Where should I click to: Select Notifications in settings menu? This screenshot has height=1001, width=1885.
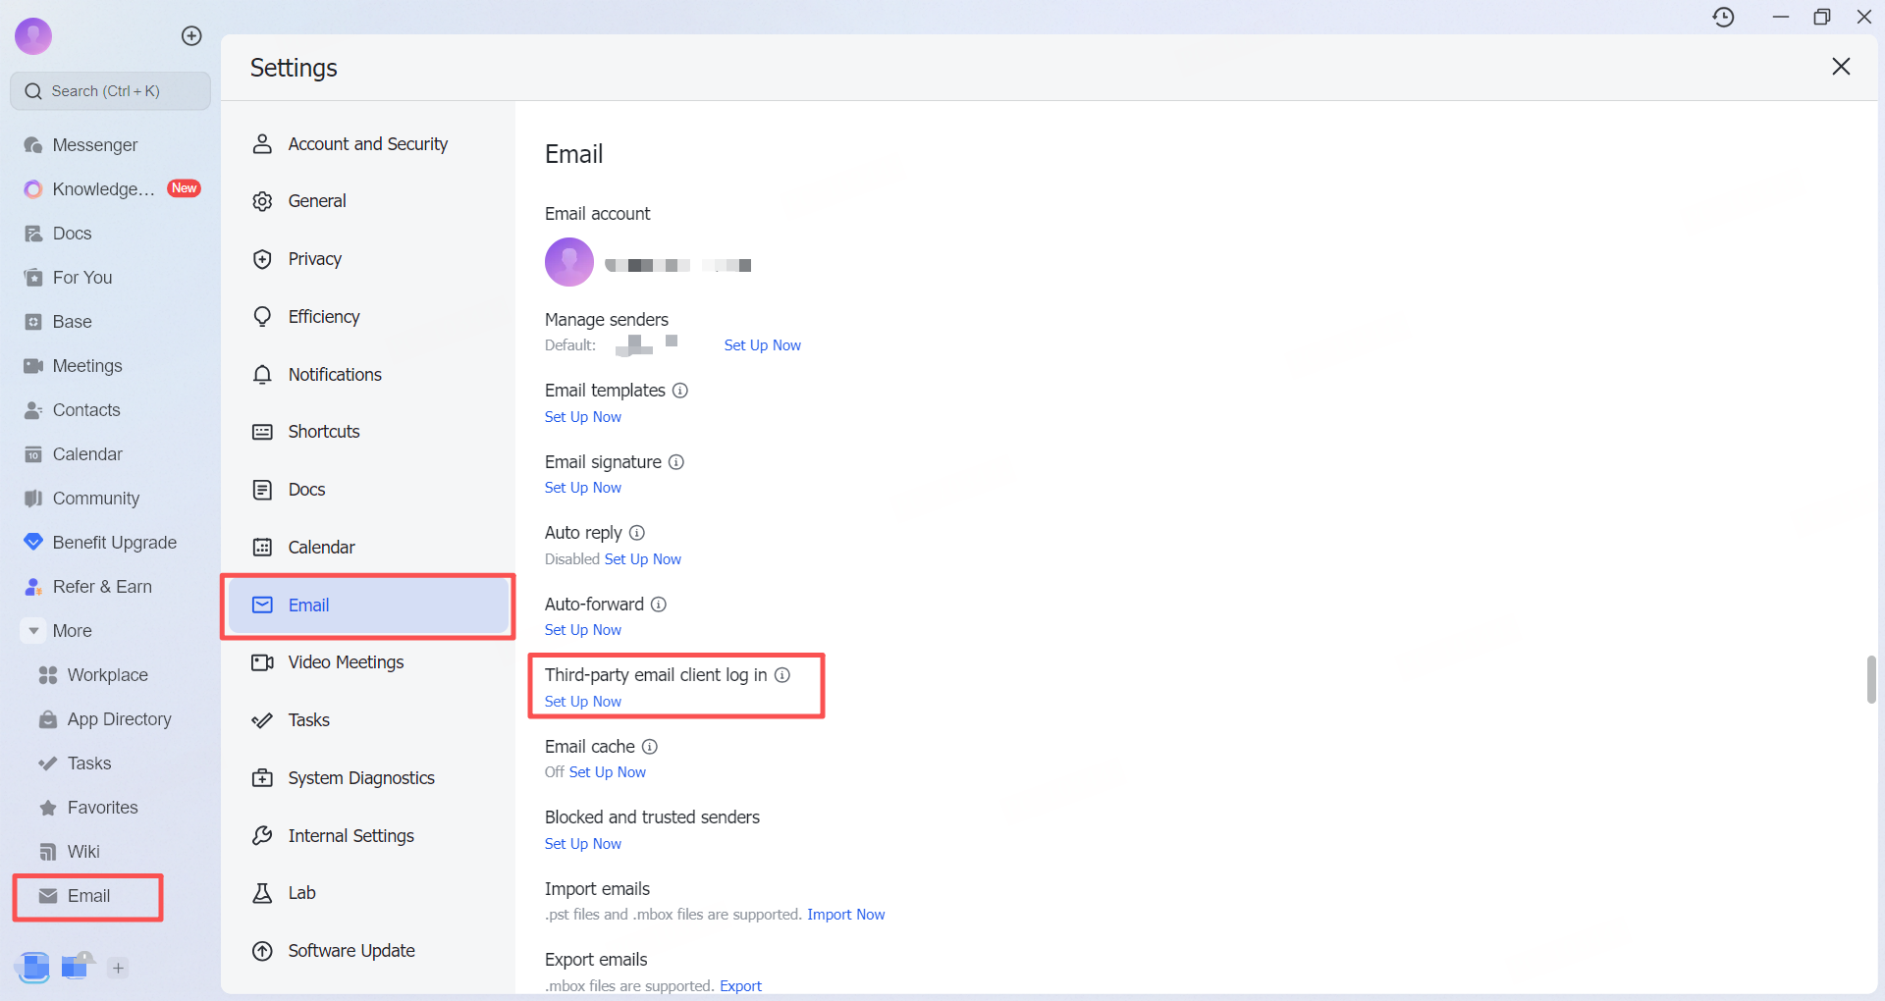coord(334,375)
